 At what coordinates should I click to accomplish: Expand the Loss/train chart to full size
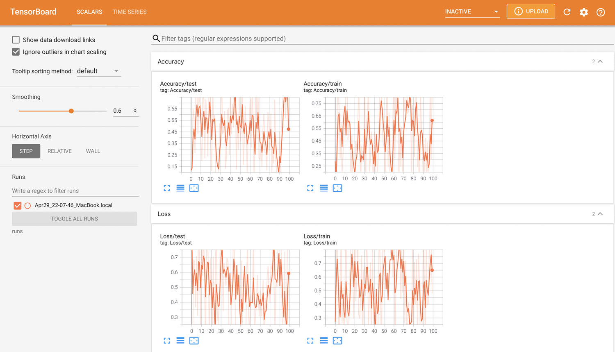(310, 341)
